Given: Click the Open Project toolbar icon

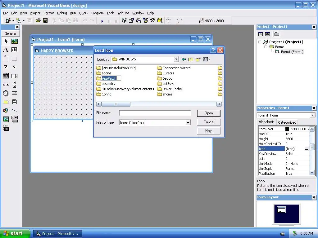Looking at the screenshot, I should (x=38, y=21).
